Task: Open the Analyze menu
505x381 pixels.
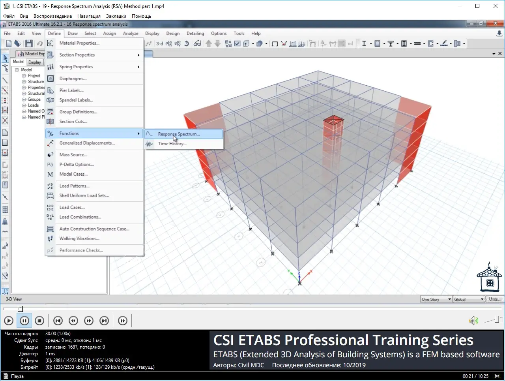Action: (x=131, y=34)
